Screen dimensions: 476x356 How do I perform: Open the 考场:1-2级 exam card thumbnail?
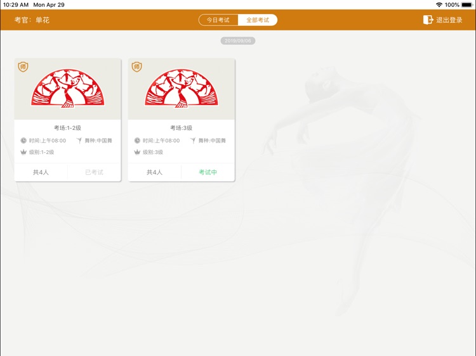coord(68,89)
